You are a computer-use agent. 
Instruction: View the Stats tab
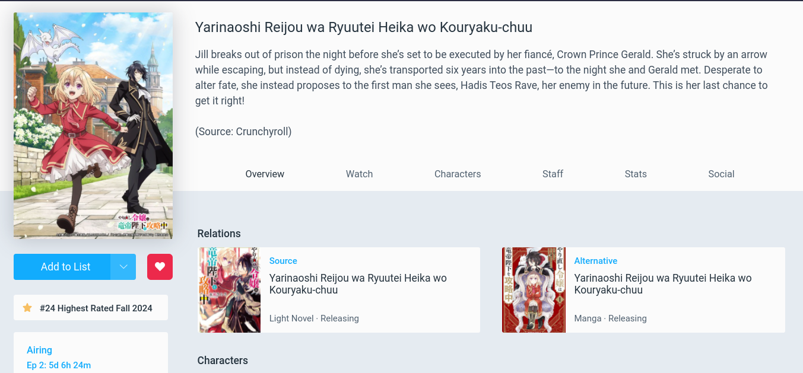click(x=636, y=174)
